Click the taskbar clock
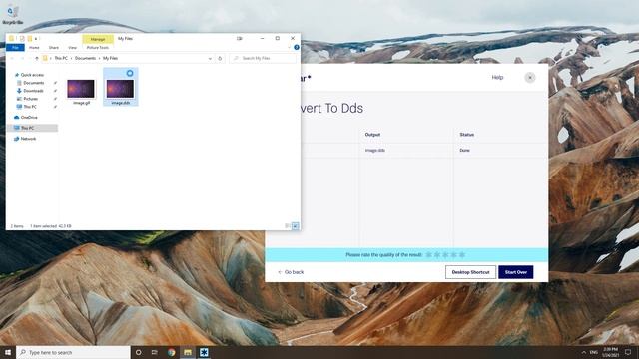Screen dimensions: 639x359 (610, 352)
